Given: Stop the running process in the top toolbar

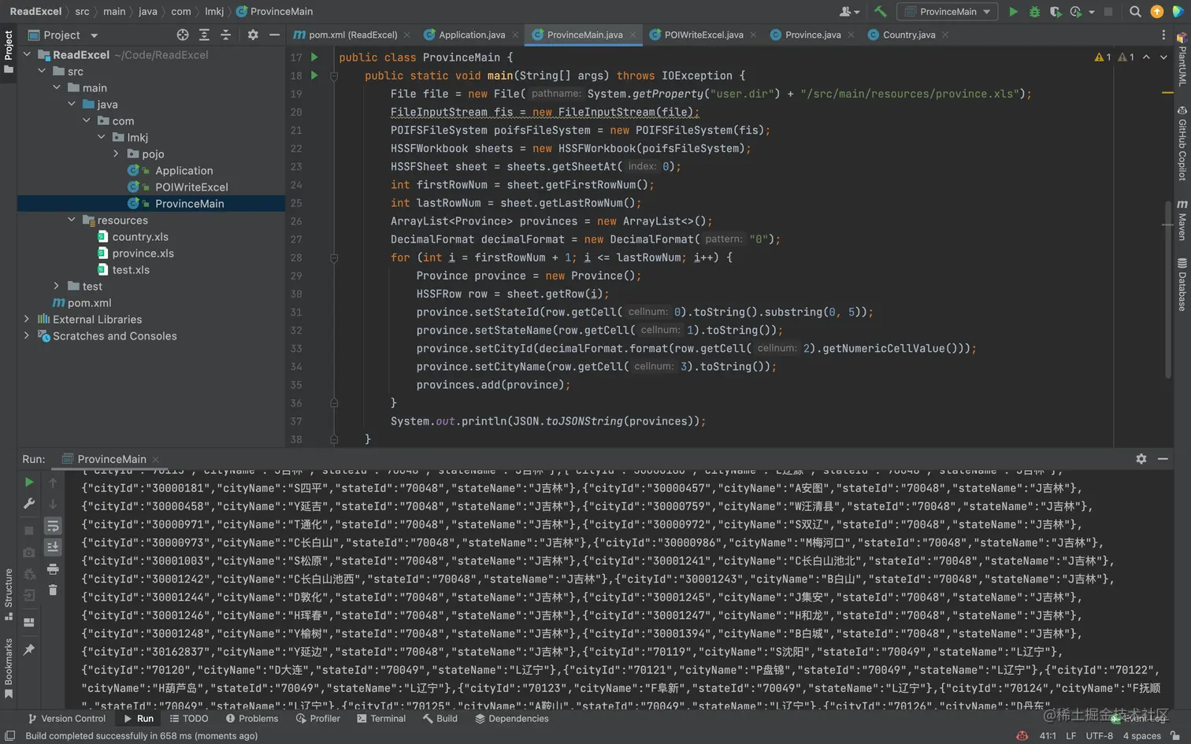Looking at the screenshot, I should point(1108,12).
